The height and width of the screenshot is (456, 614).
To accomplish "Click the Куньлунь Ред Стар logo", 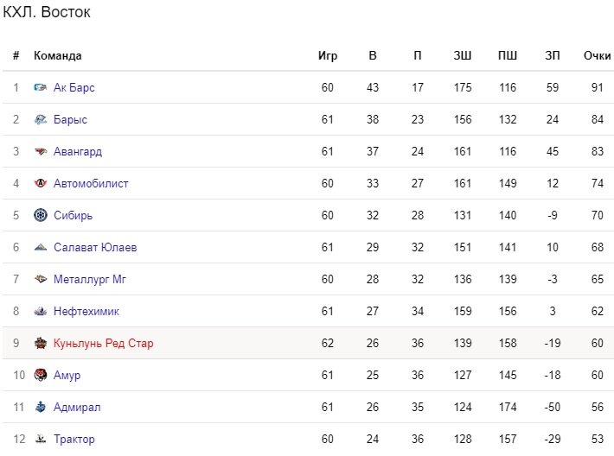I will (x=41, y=343).
